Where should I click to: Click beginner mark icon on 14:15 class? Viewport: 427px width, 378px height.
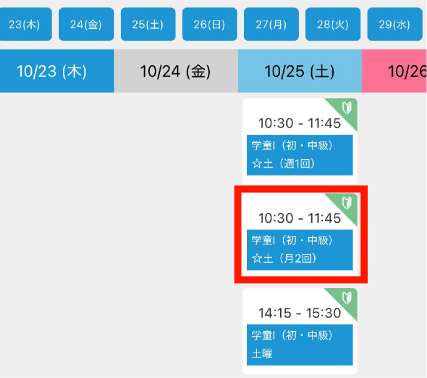tap(347, 298)
